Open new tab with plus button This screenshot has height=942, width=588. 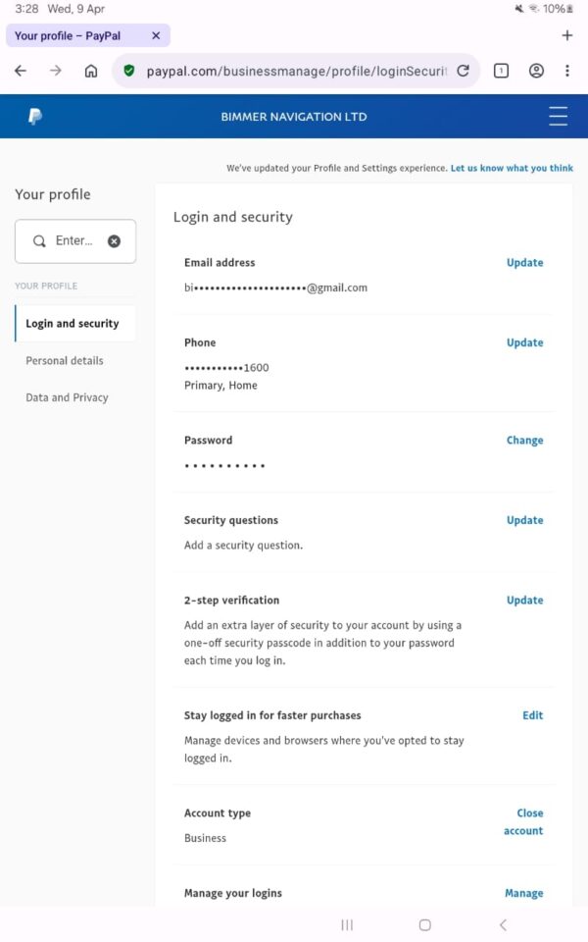pyautogui.click(x=566, y=35)
